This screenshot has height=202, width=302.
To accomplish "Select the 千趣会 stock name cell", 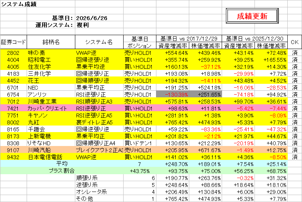I will click(x=51, y=129).
